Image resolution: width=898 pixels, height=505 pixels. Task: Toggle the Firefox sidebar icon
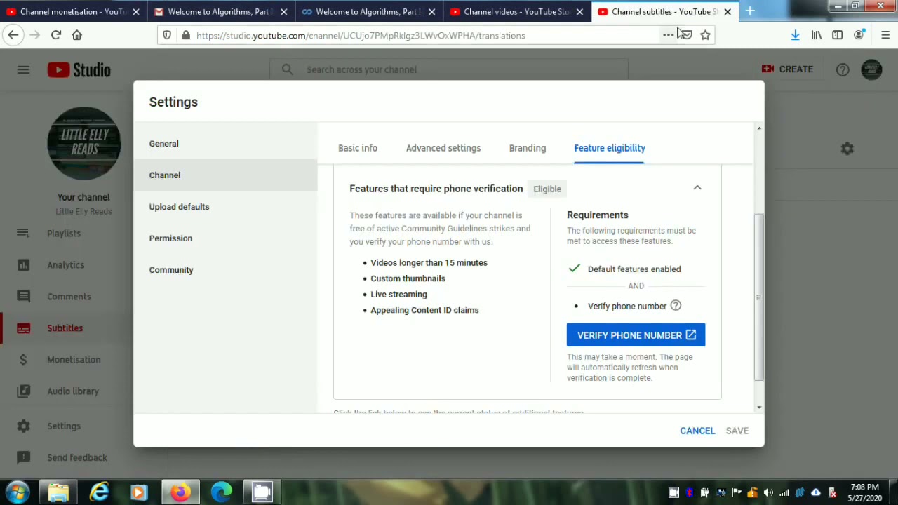(837, 35)
